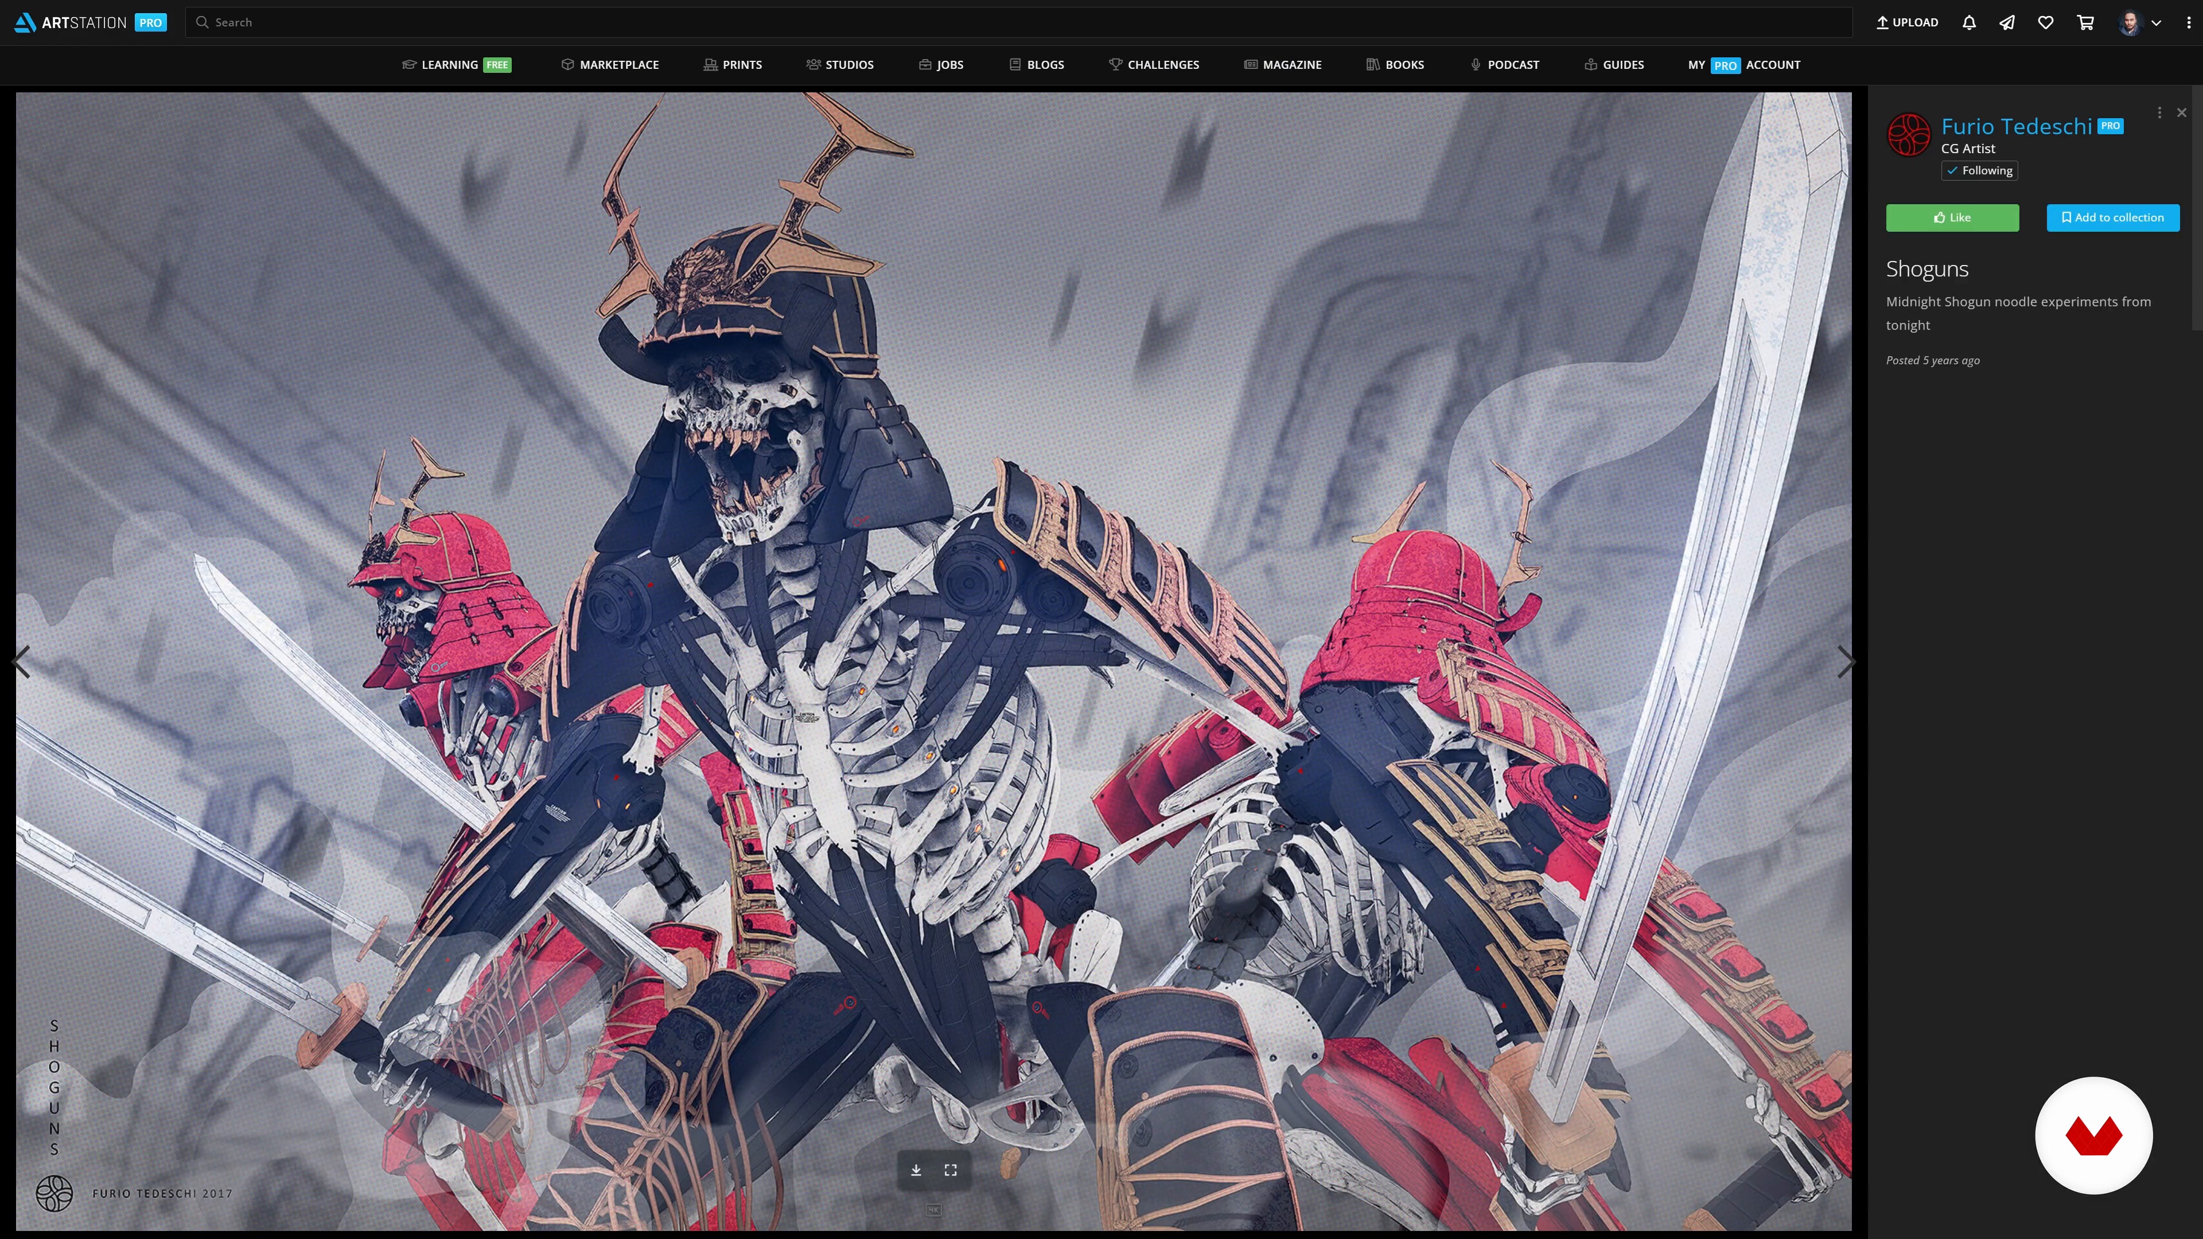The image size is (2203, 1239).
Task: Open the Studios menu item
Action: [x=840, y=65]
